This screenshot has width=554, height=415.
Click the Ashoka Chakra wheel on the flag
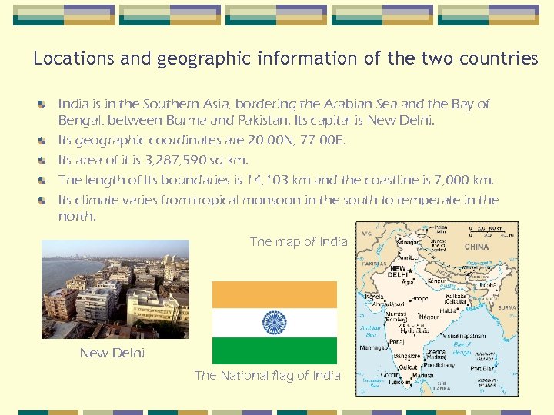tap(275, 323)
